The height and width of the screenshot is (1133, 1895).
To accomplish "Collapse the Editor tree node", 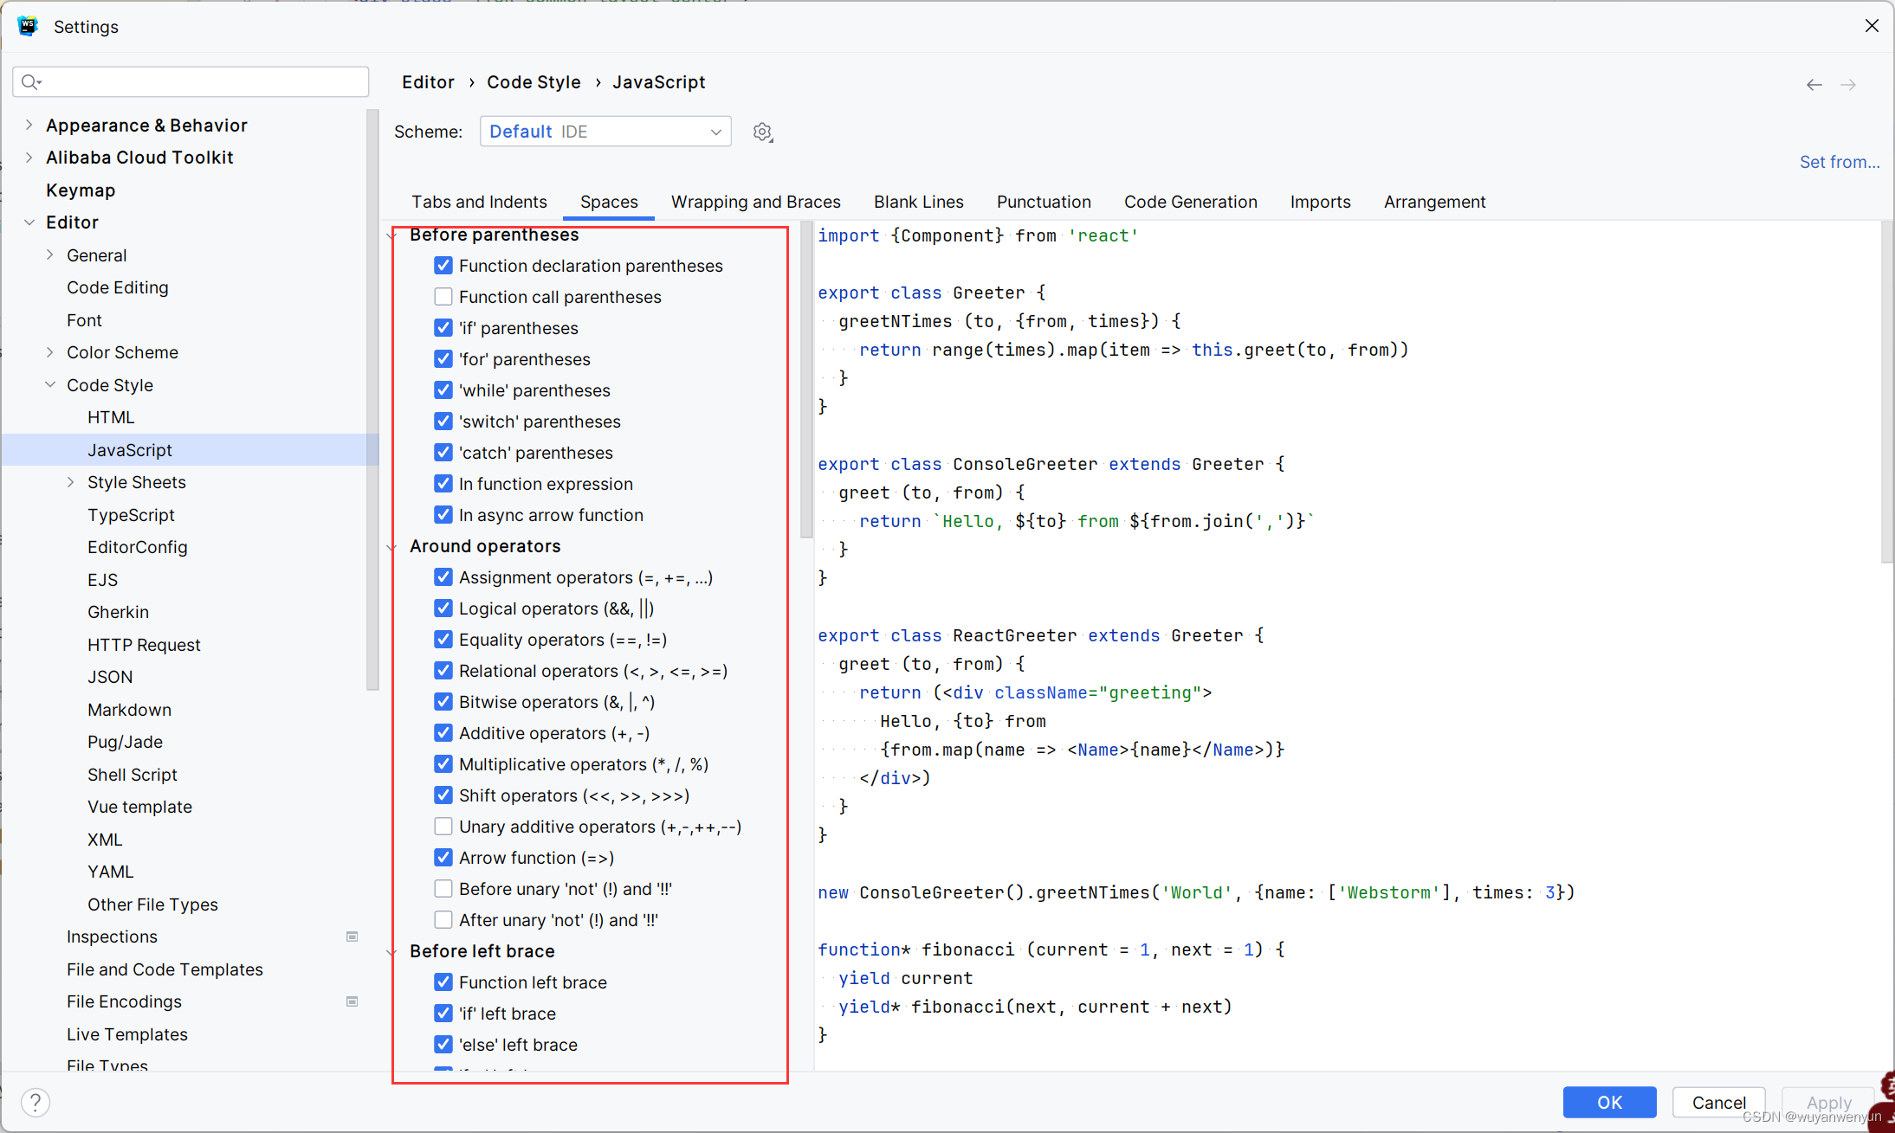I will click(29, 222).
